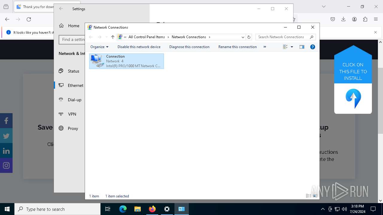This screenshot has height=215, width=383.
Task: Switch to Details view in status bar
Action: pyautogui.click(x=308, y=196)
